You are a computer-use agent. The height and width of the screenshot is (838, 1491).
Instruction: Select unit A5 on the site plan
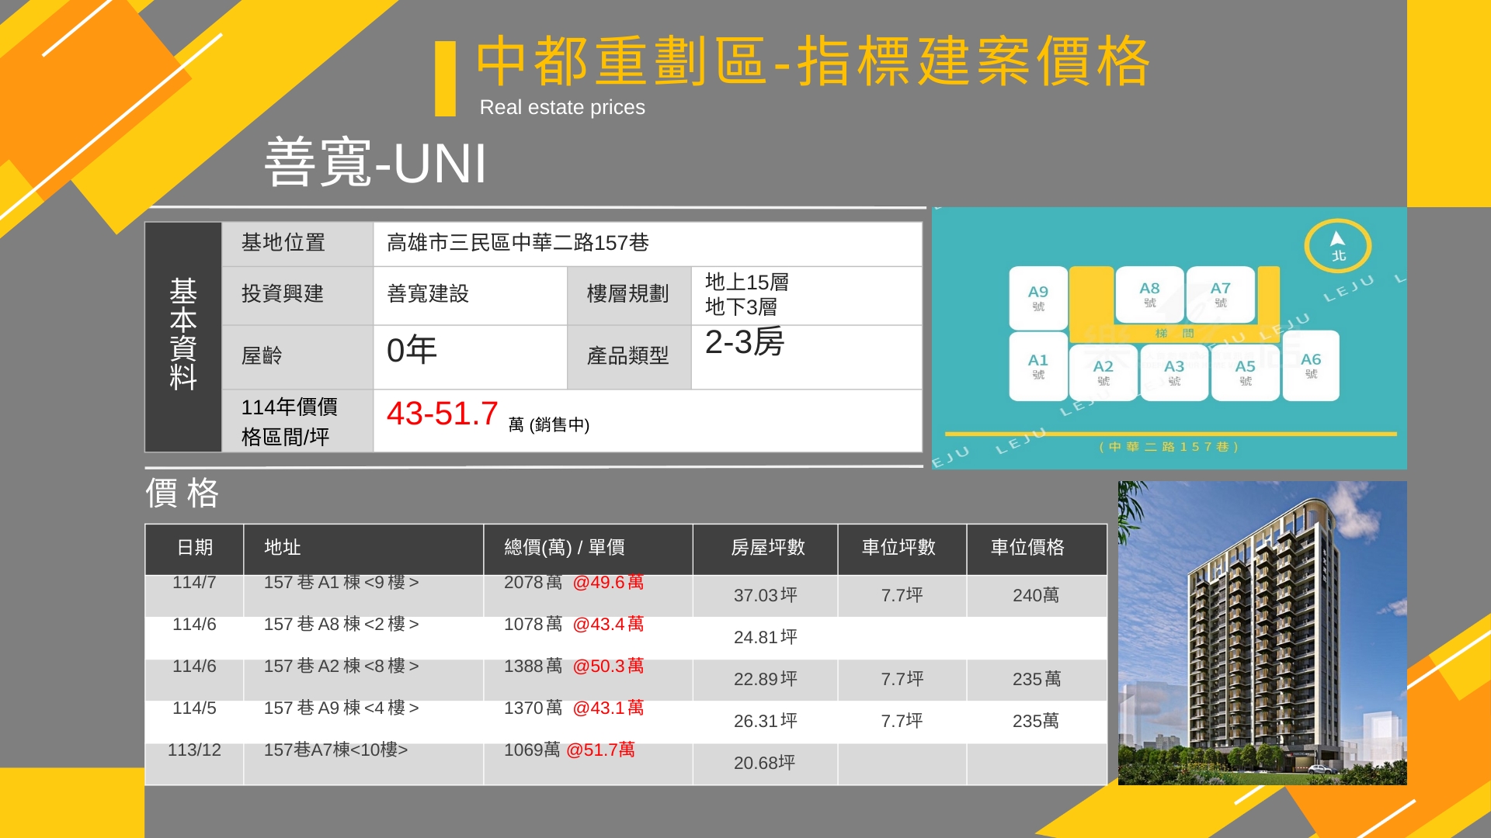tap(1245, 372)
